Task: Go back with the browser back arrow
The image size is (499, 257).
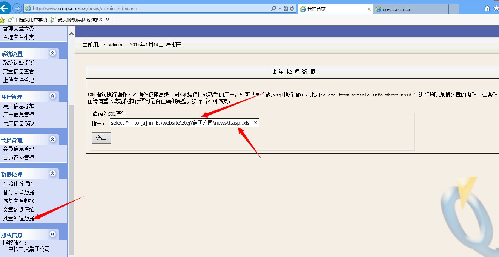Action: click(x=5, y=8)
